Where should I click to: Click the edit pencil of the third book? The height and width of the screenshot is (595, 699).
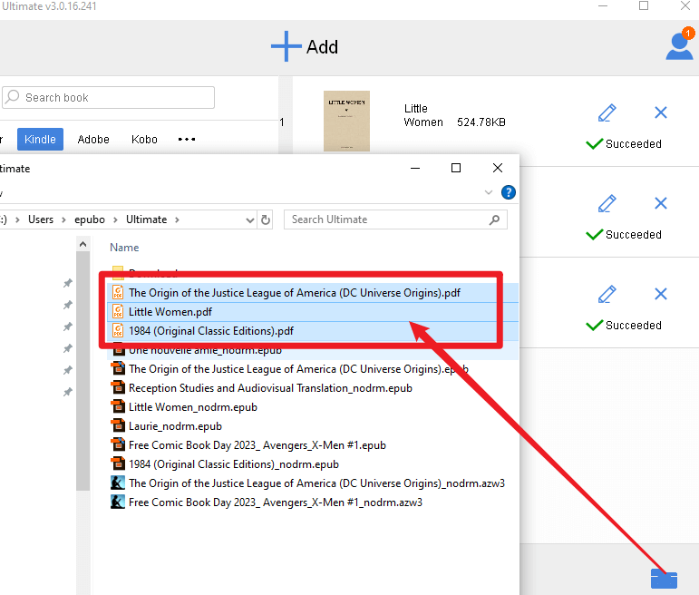click(x=607, y=295)
